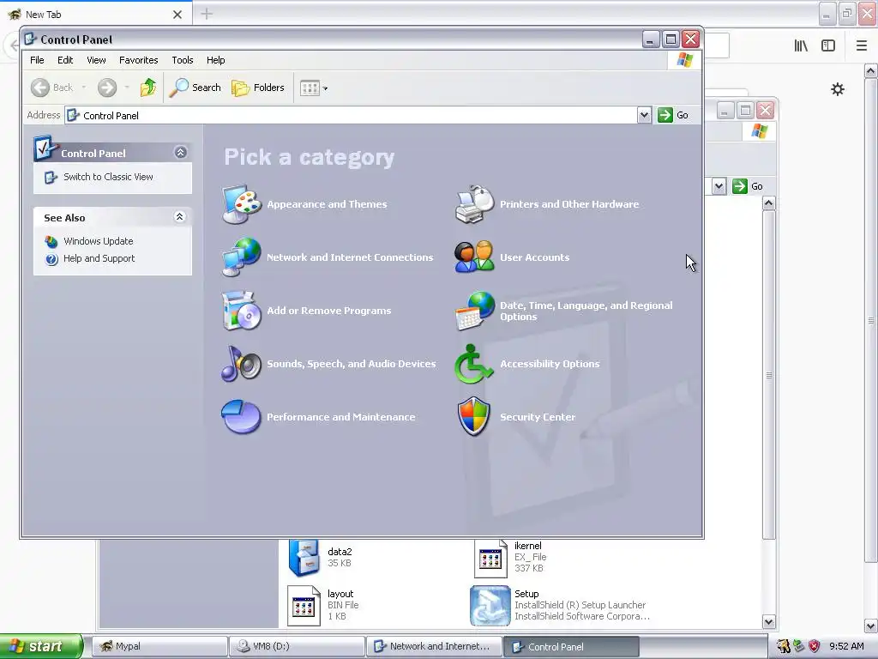The image size is (878, 659).
Task: Collapse the Control Panel sidebar section
Action: 180,153
